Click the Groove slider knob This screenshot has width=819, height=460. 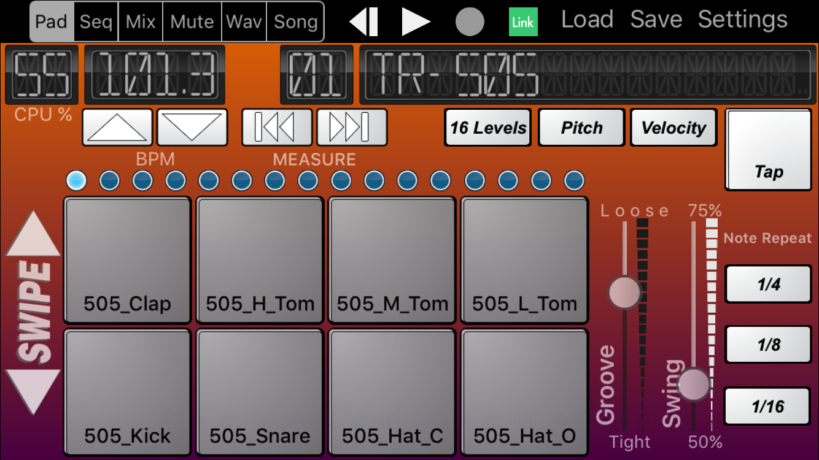point(624,292)
